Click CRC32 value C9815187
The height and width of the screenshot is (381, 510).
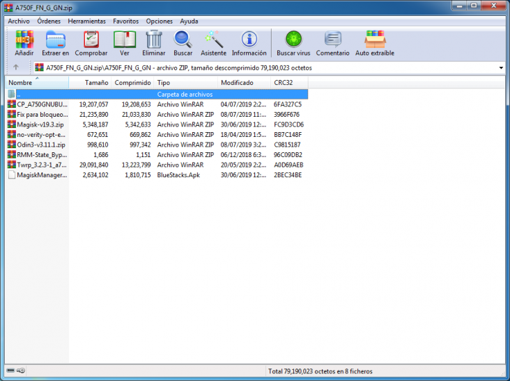[287, 145]
